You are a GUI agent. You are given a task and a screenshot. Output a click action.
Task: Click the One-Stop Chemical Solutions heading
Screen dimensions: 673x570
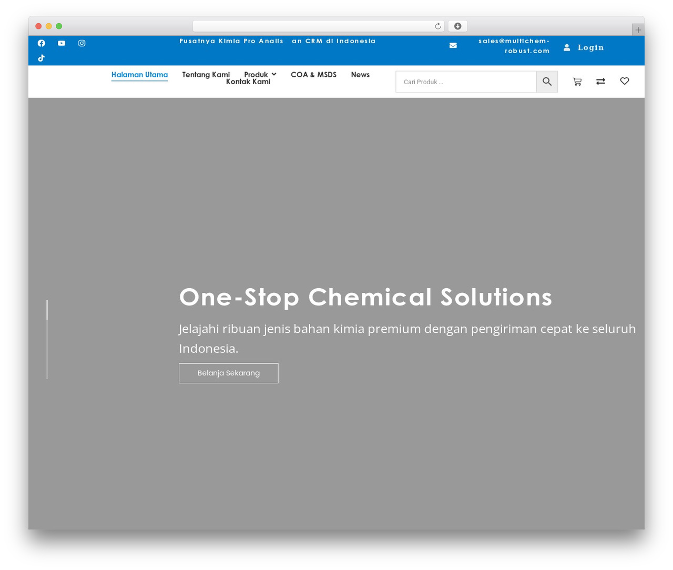365,297
